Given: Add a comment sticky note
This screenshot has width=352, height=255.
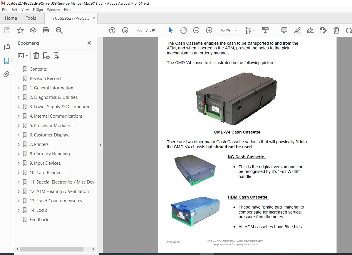Looking at the screenshot, I should (x=284, y=30).
